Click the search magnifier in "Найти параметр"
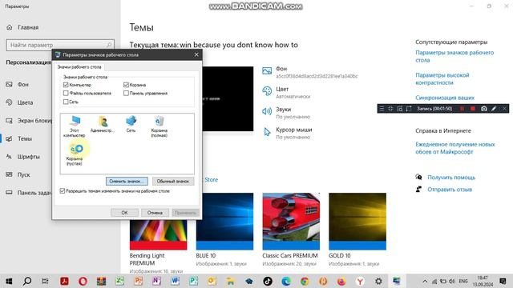This screenshot has height=288, width=513. pos(109,45)
